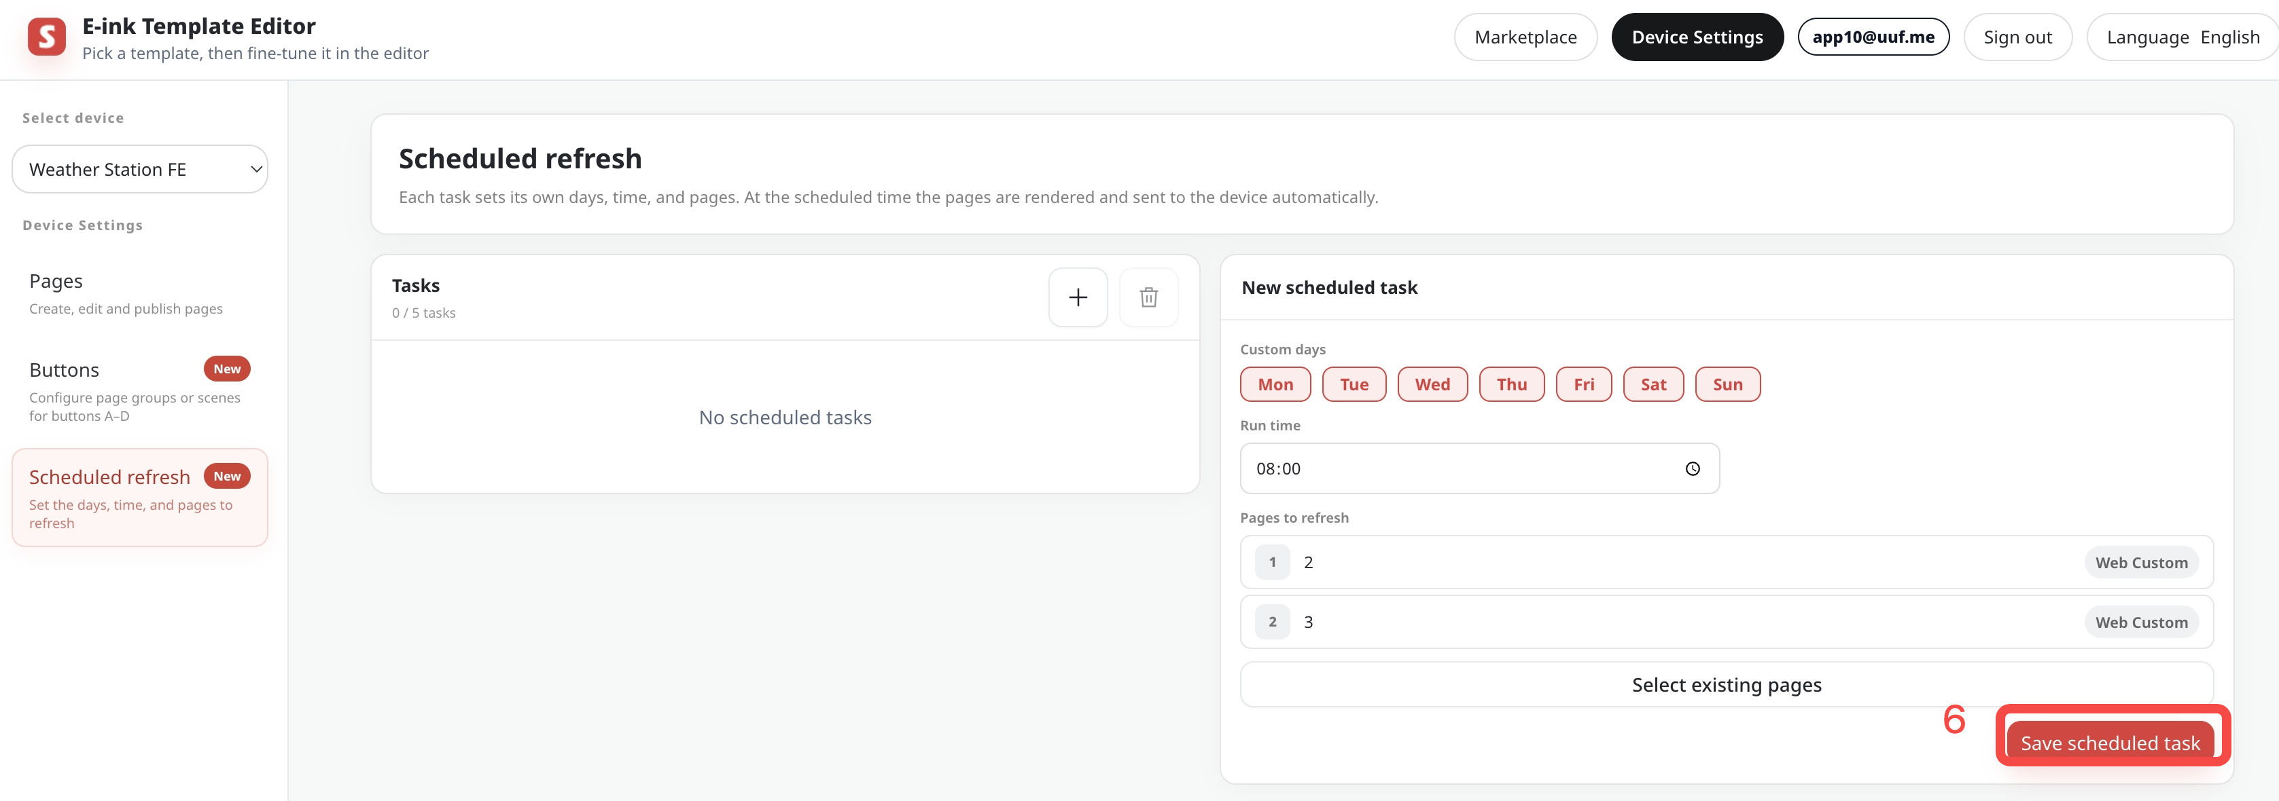Toggle Fri custom day
Screen dimensions: 2279x801
coord(1584,385)
